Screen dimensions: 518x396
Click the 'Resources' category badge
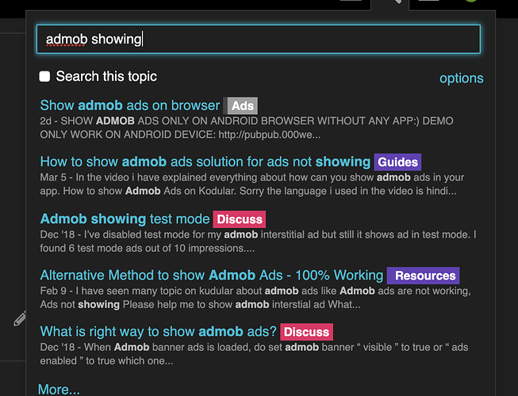click(x=423, y=276)
